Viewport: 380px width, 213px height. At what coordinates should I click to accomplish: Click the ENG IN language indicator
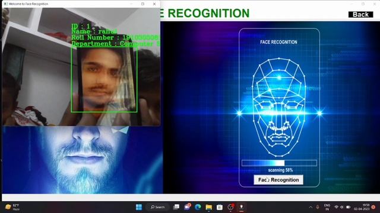[x=327, y=207]
